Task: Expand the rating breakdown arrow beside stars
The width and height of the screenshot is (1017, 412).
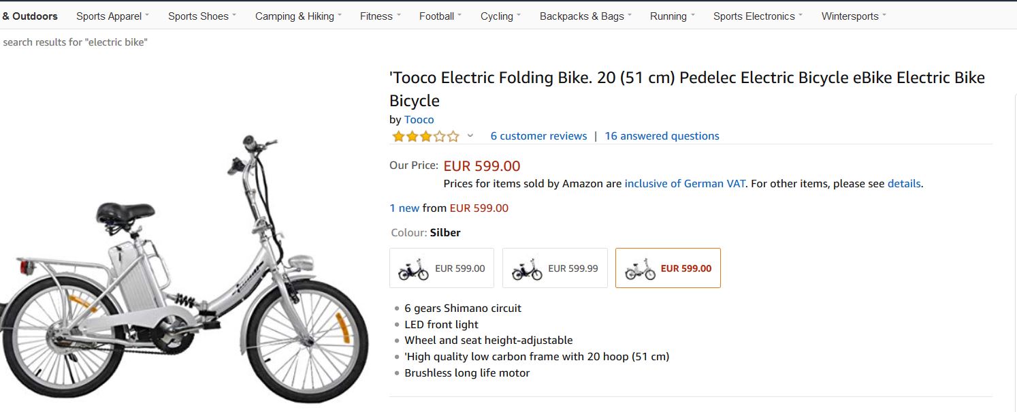Action: (x=470, y=136)
